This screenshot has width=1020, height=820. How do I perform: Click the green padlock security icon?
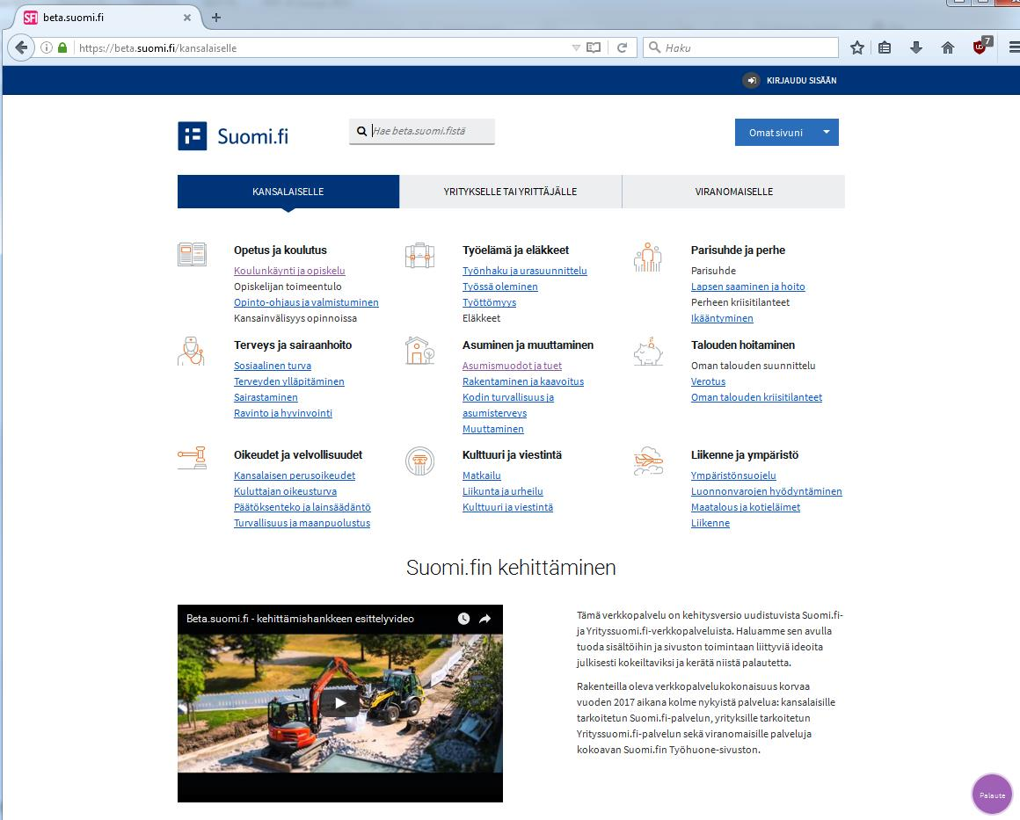62,47
